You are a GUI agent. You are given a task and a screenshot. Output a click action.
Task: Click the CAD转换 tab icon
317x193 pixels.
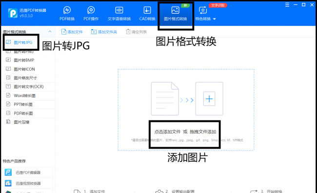pyautogui.click(x=147, y=10)
